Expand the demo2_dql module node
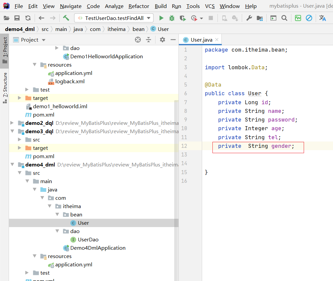 13,123
